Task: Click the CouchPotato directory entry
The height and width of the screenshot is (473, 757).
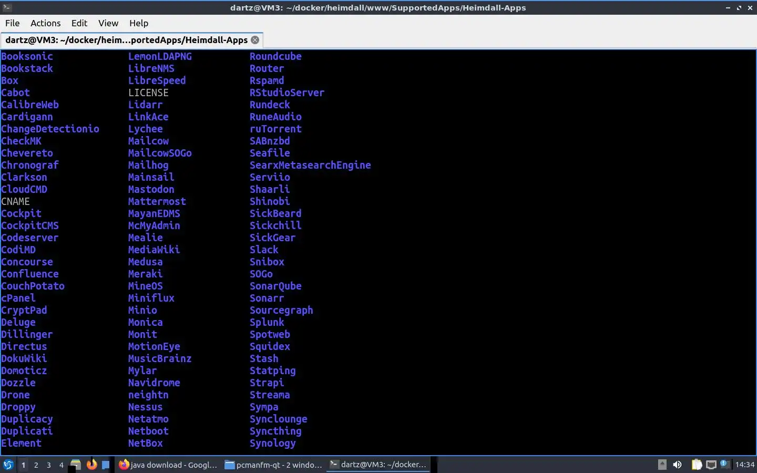Action: coord(33,286)
